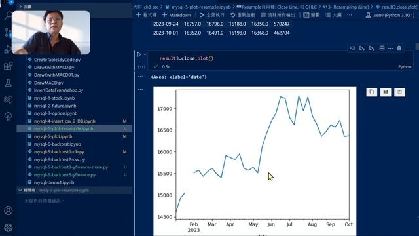Open the Source Control view
The height and width of the screenshot is (236, 419).
click(x=8, y=33)
